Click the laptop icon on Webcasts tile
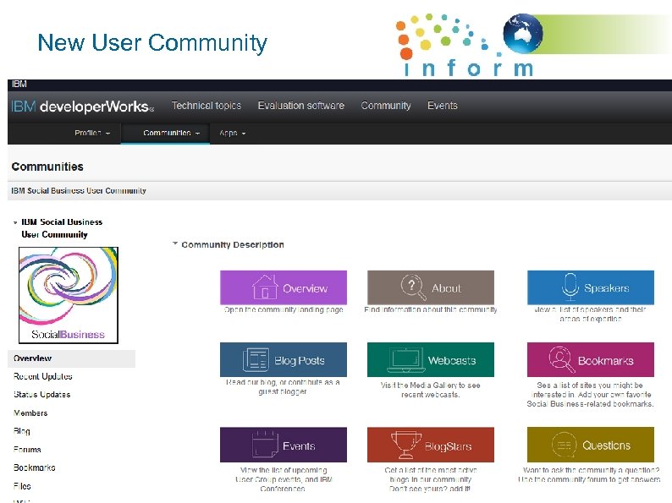This screenshot has height=503, width=672. coord(405,360)
